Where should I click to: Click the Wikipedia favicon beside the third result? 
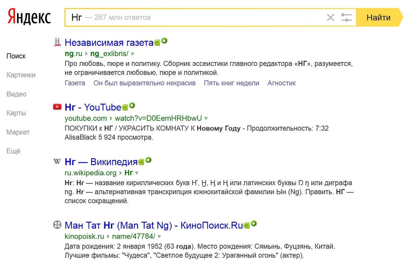tap(57, 162)
